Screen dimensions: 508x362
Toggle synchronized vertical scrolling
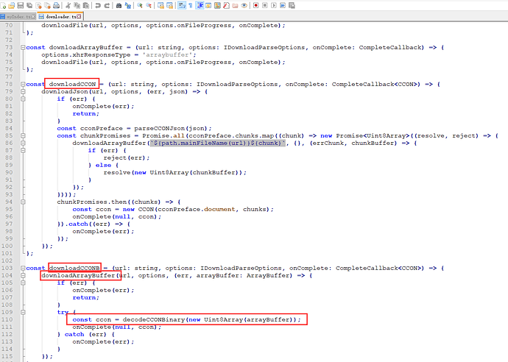[x=160, y=5]
